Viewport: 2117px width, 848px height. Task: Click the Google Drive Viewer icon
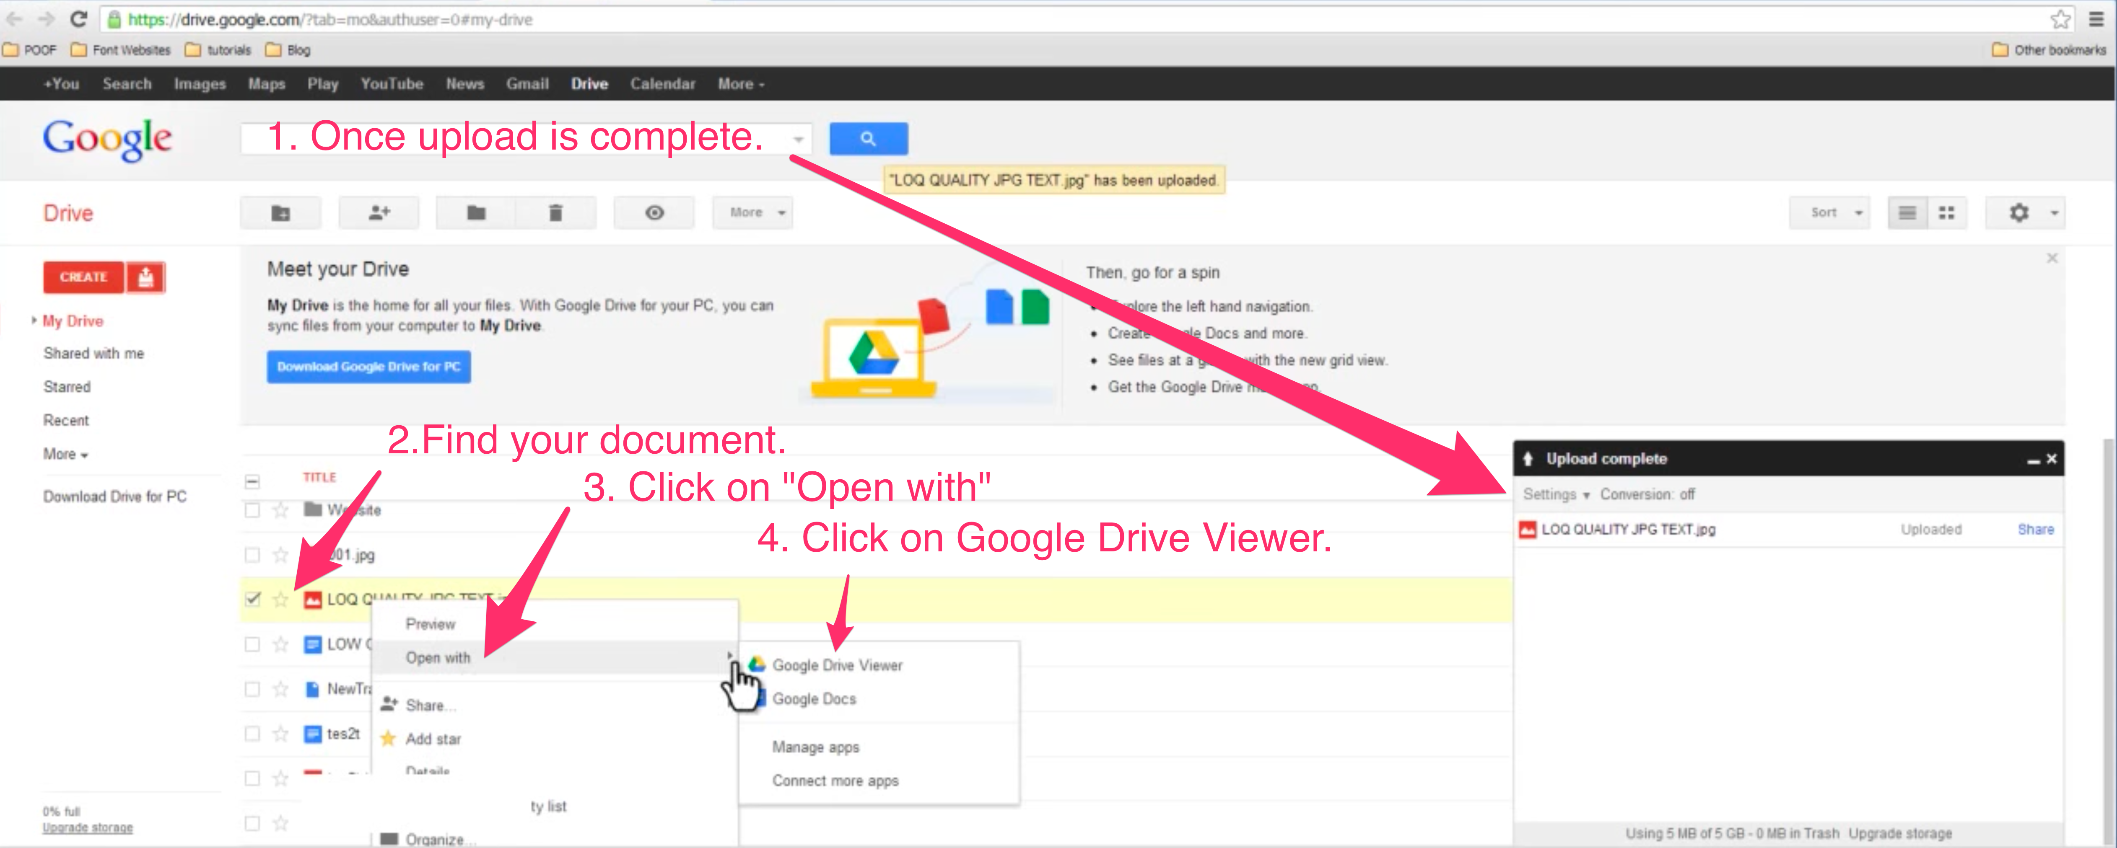click(x=757, y=664)
